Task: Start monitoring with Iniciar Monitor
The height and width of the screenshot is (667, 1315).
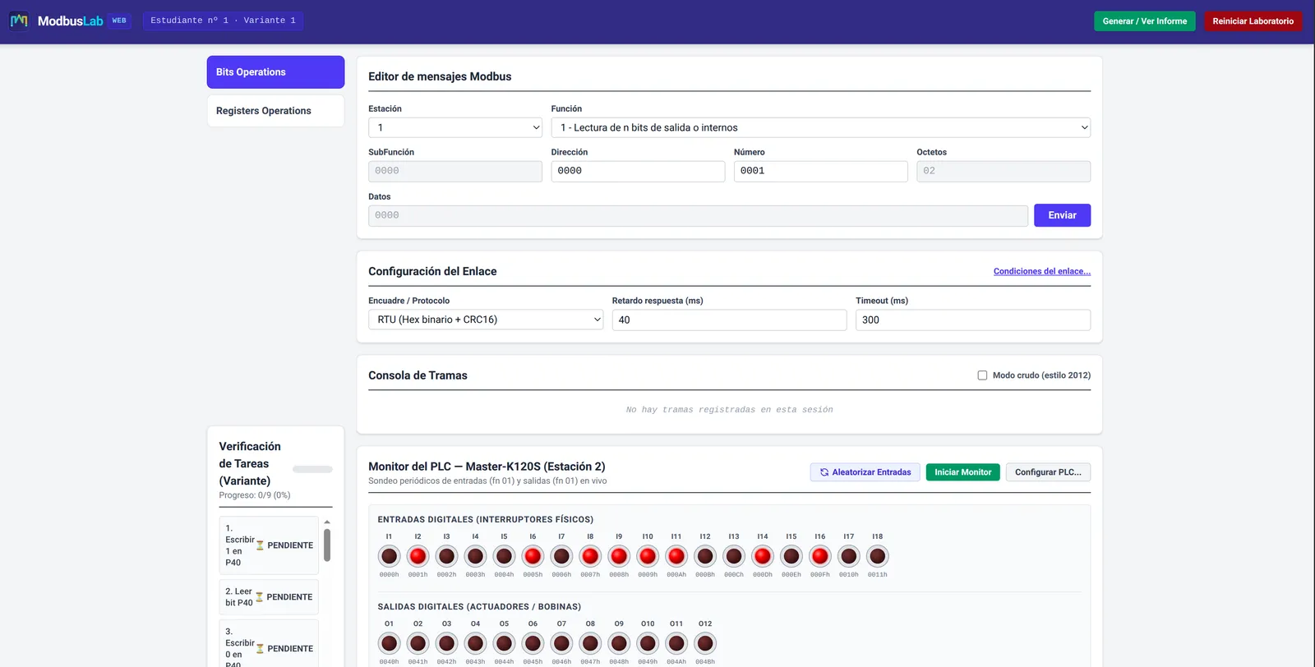Action: (963, 472)
